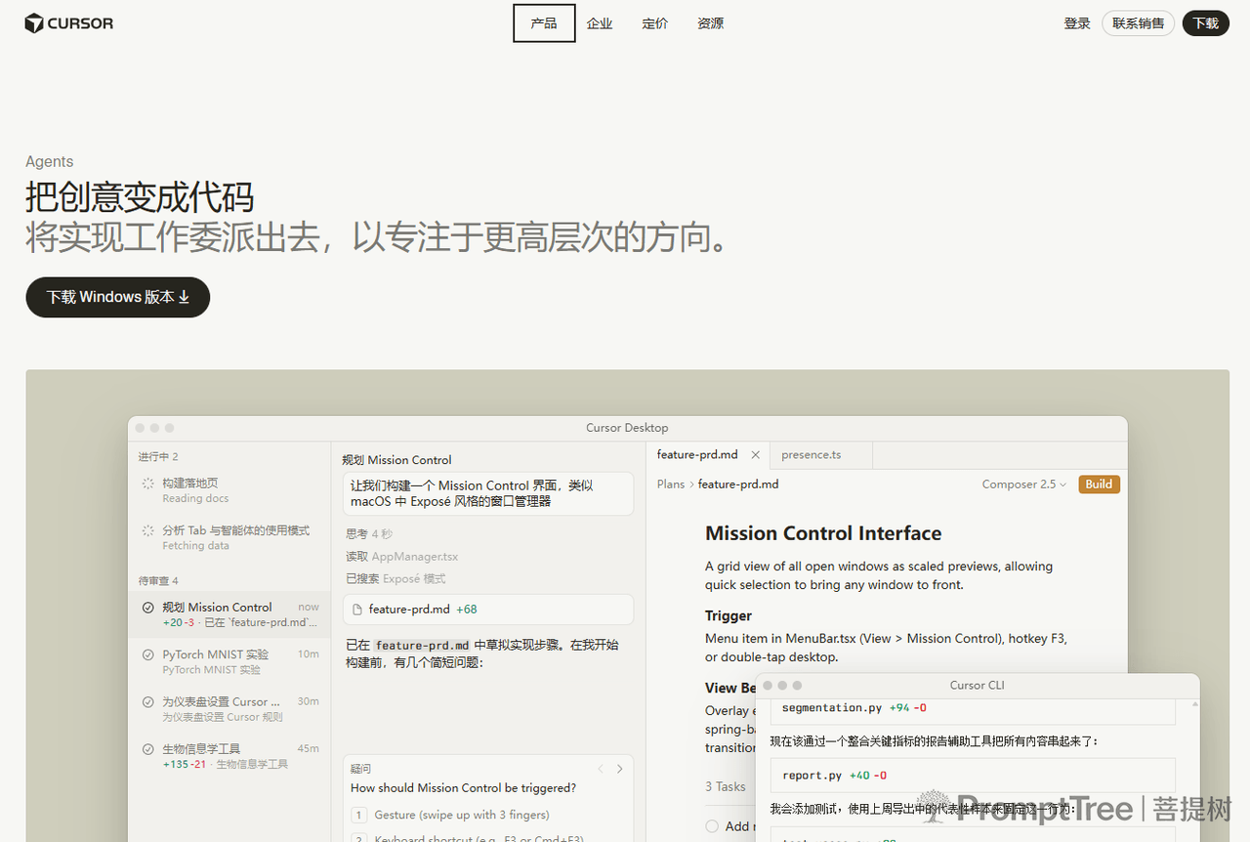Click the check icon beside 生物信息学工具
Screen dimensions: 1250x842
tap(148, 749)
